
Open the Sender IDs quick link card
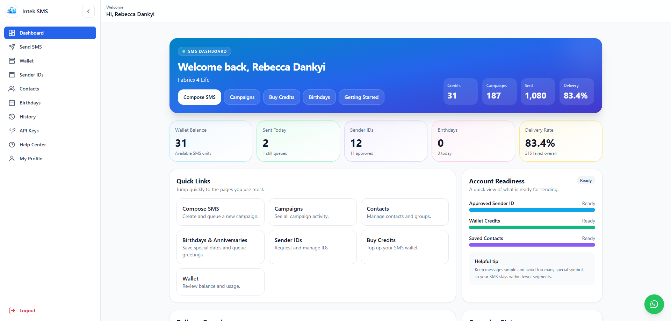click(313, 247)
